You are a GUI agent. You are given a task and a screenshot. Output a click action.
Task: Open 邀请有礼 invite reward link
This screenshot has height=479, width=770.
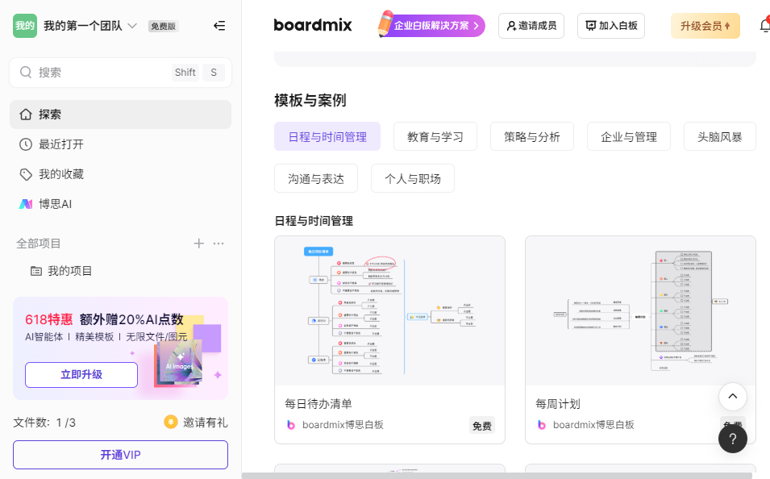click(x=206, y=423)
